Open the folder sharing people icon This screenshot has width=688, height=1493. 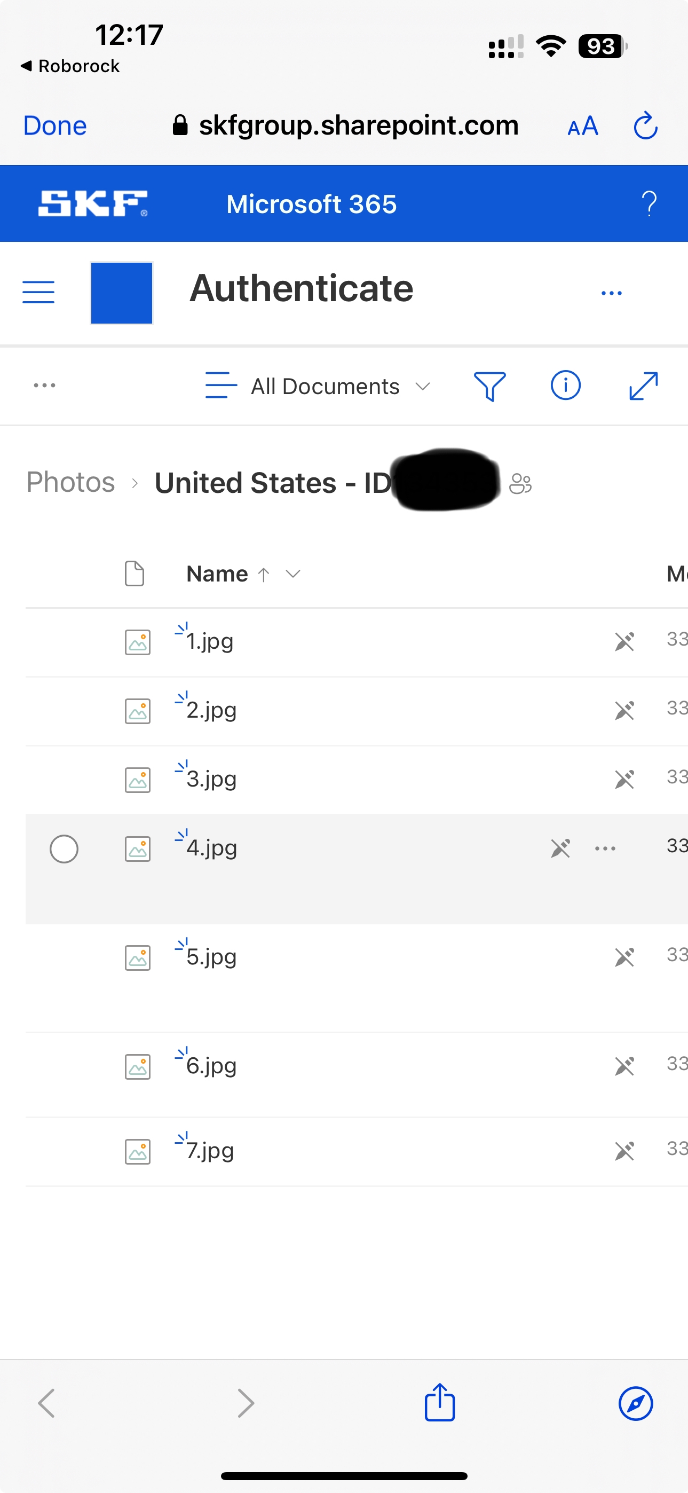tap(520, 483)
